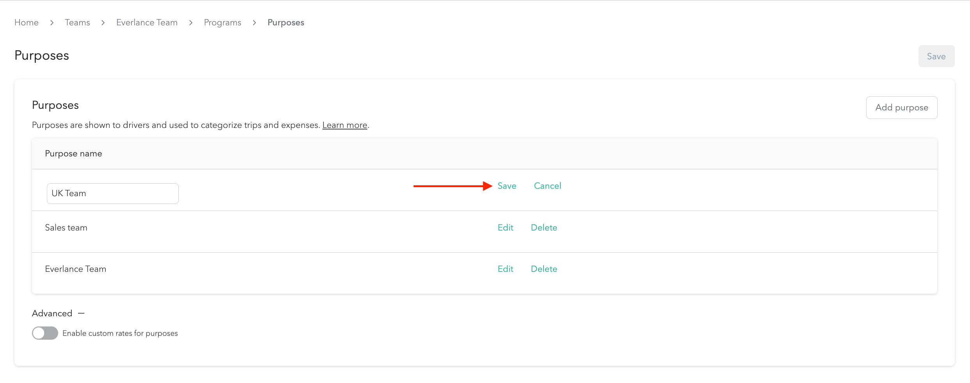This screenshot has width=970, height=383.
Task: Cancel editing the UK Team purpose
Action: 547,186
